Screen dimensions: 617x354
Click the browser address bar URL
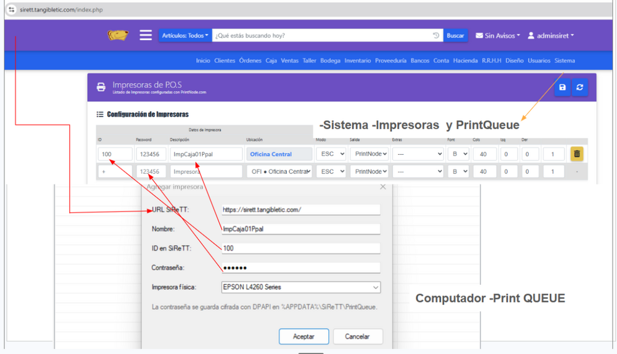(61, 9)
